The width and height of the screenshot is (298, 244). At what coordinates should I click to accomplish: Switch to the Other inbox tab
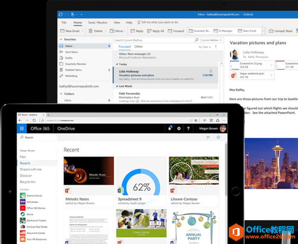point(139,47)
